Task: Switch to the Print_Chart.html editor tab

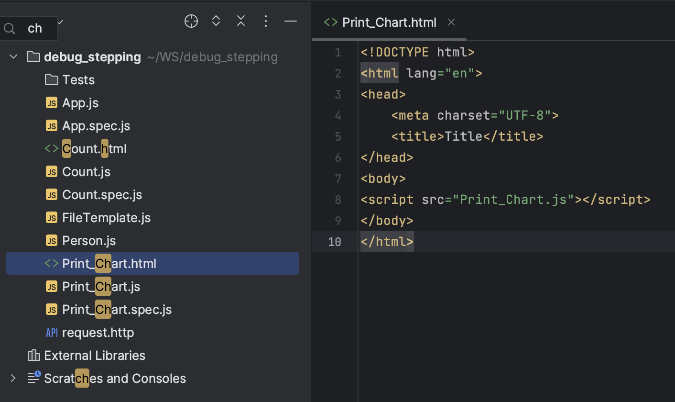Action: [389, 22]
